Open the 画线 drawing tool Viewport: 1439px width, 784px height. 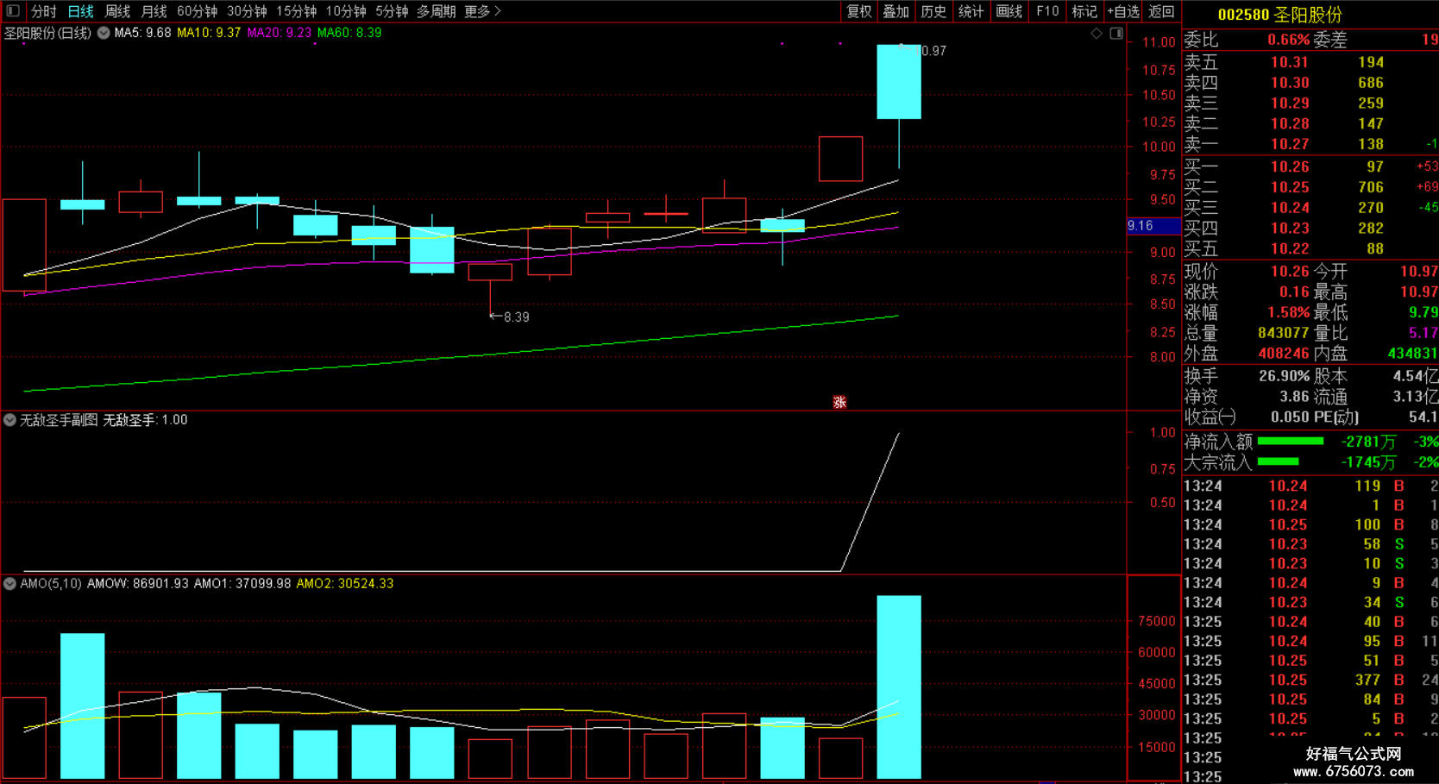pos(1009,11)
